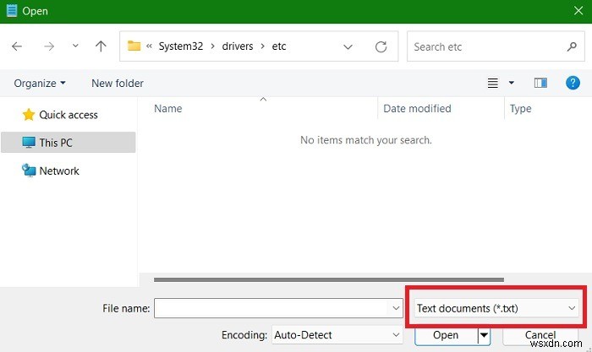Click the folder icon in address bar
This screenshot has height=352, width=592.
(x=134, y=46)
